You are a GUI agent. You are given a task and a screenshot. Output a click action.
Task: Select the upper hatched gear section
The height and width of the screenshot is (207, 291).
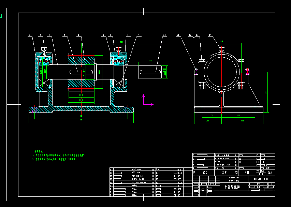point(81,61)
